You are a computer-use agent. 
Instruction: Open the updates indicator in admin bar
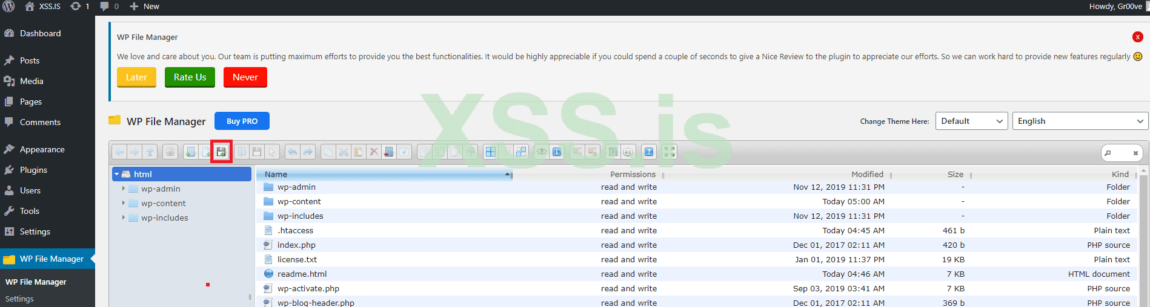click(79, 7)
